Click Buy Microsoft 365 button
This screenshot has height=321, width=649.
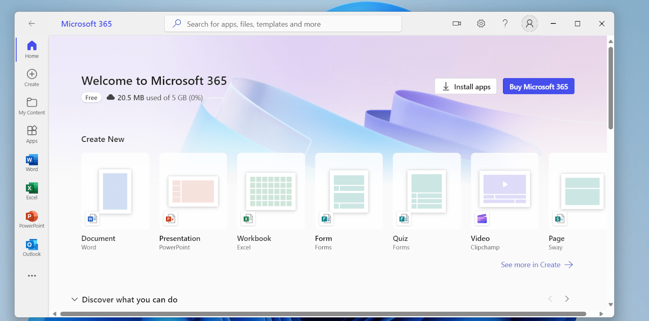tap(538, 86)
